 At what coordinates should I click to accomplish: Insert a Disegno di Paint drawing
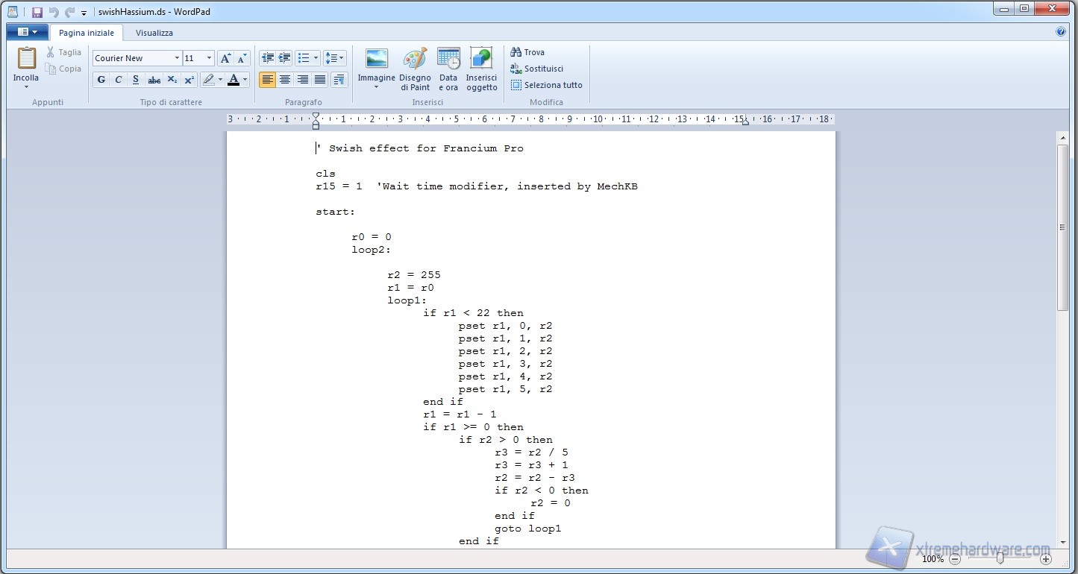(415, 60)
